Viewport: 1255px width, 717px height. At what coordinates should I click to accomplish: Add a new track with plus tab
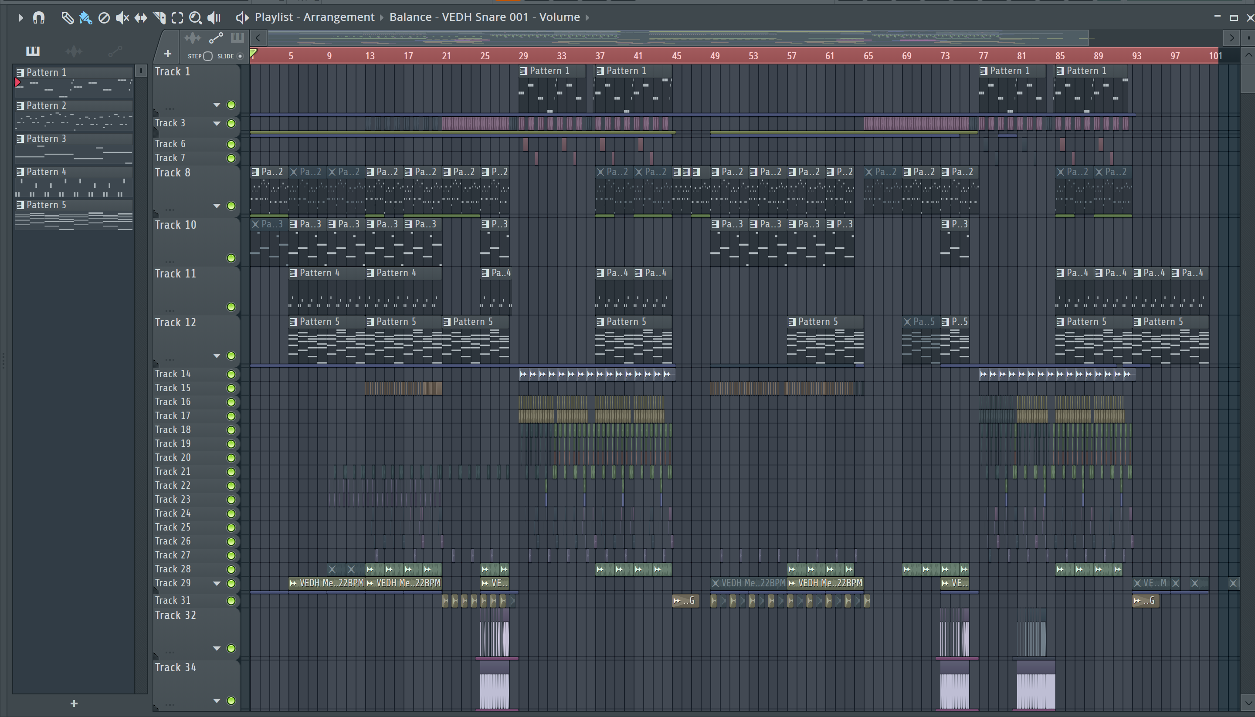pos(167,54)
